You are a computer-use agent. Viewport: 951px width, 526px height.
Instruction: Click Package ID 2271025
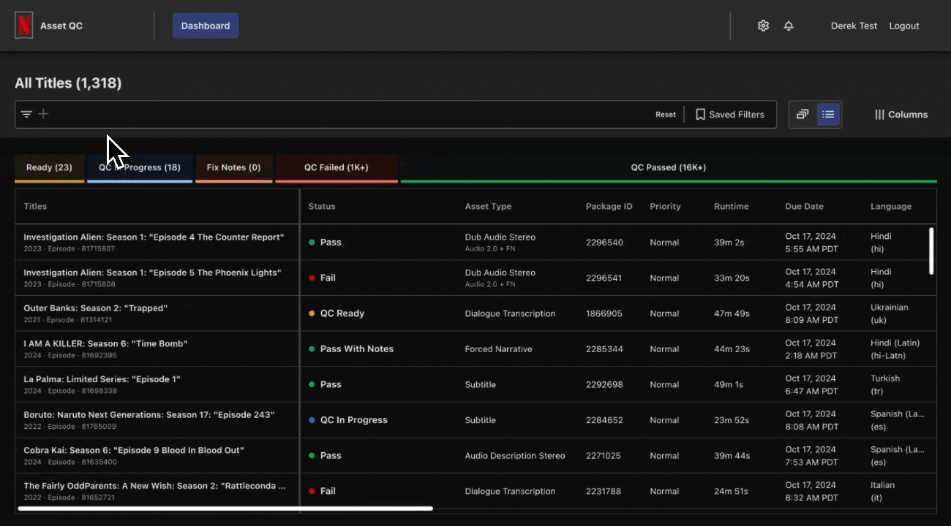(x=604, y=456)
